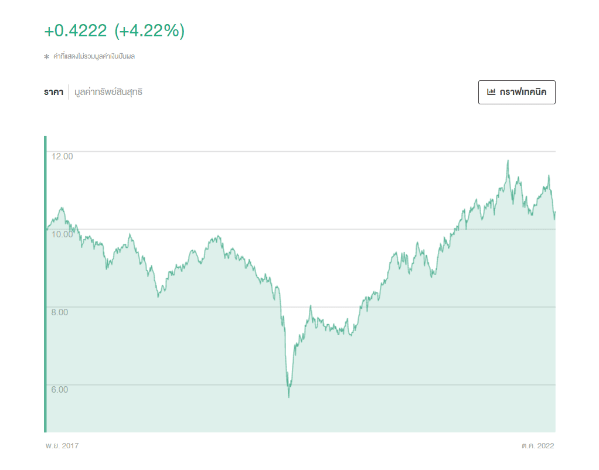Click the +0.4222 price change value
This screenshot has width=599, height=470.
76,31
